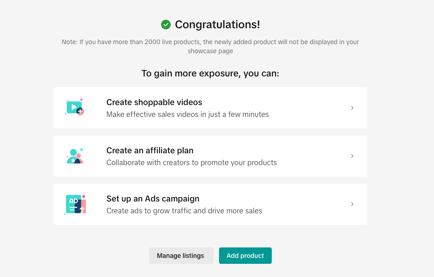Expand the Ads campaign chevron arrow
The height and width of the screenshot is (277, 434).
[352, 204]
